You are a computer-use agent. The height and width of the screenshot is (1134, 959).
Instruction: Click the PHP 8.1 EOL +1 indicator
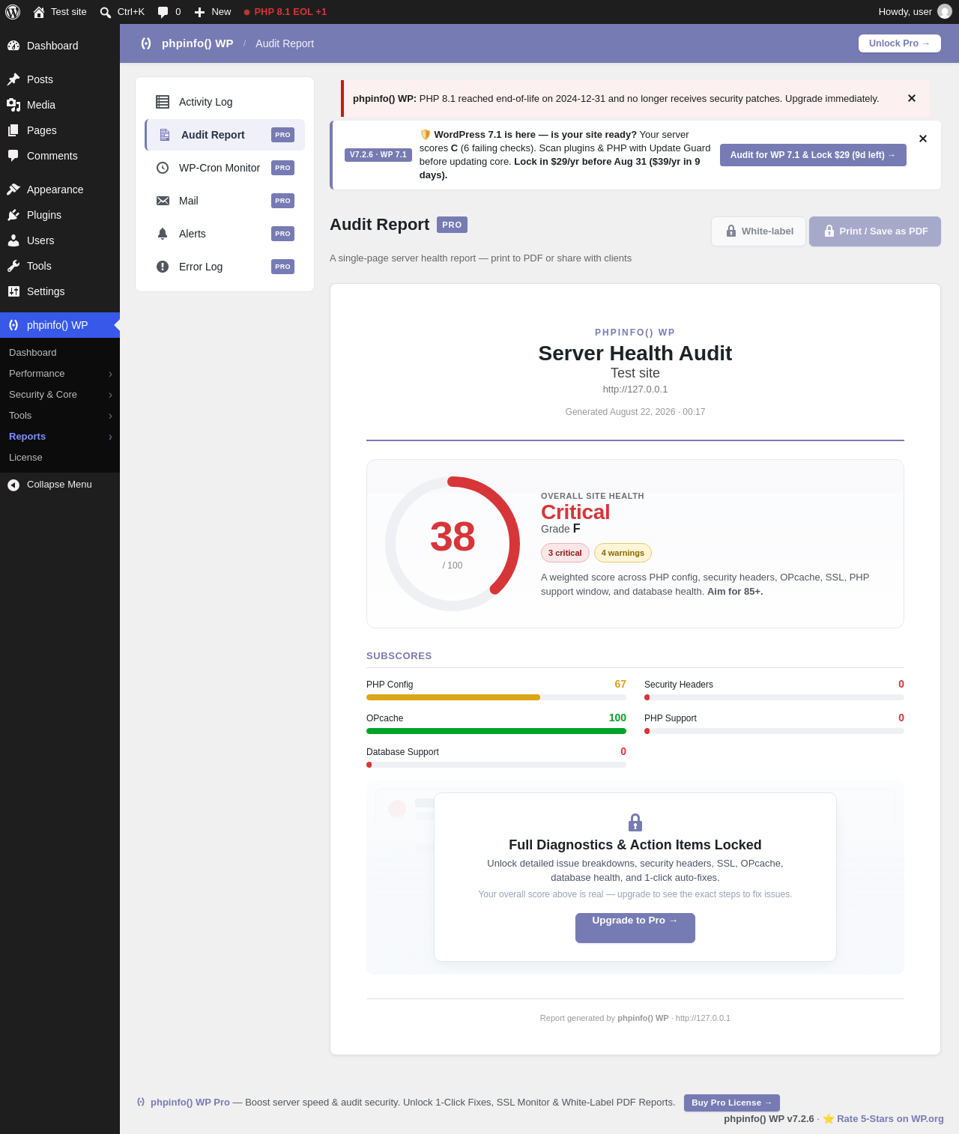(285, 12)
